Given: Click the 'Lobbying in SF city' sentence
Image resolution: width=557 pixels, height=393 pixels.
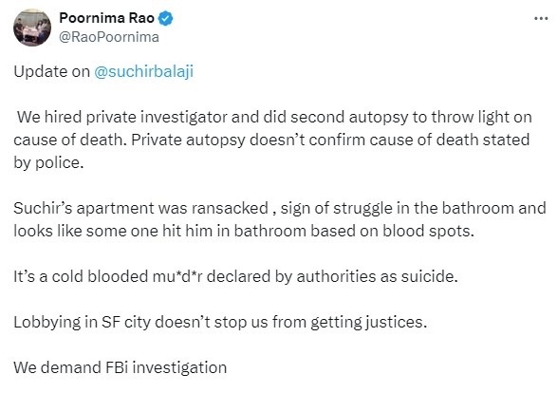Looking at the screenshot, I should pyautogui.click(x=220, y=323).
